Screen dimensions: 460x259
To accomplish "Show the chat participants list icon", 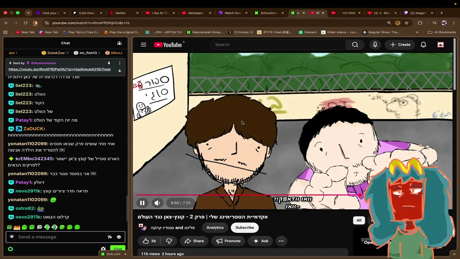I will pyautogui.click(x=119, y=43).
